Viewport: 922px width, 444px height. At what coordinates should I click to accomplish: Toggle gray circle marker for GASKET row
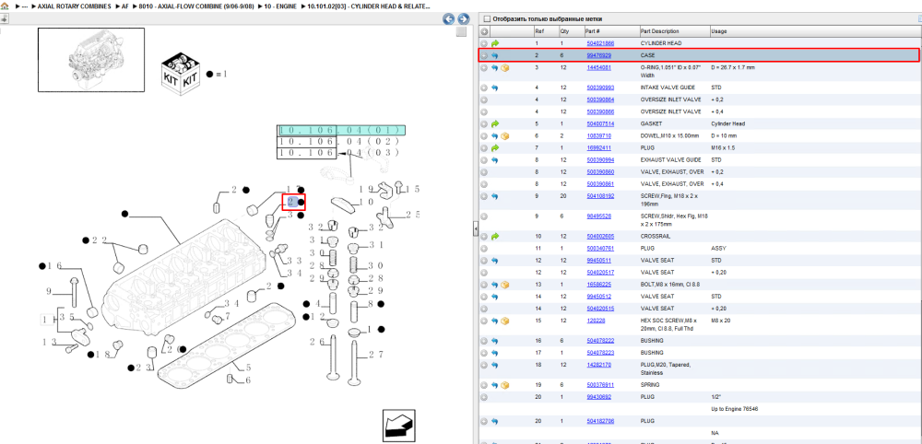(484, 124)
